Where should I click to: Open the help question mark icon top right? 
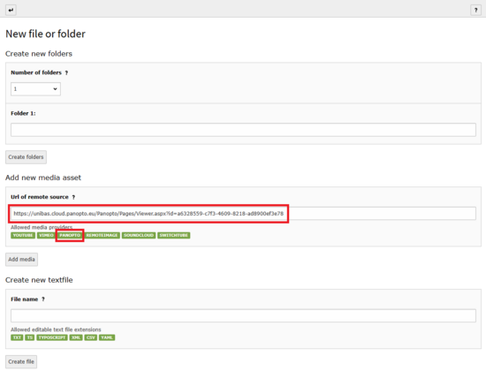[x=475, y=10]
